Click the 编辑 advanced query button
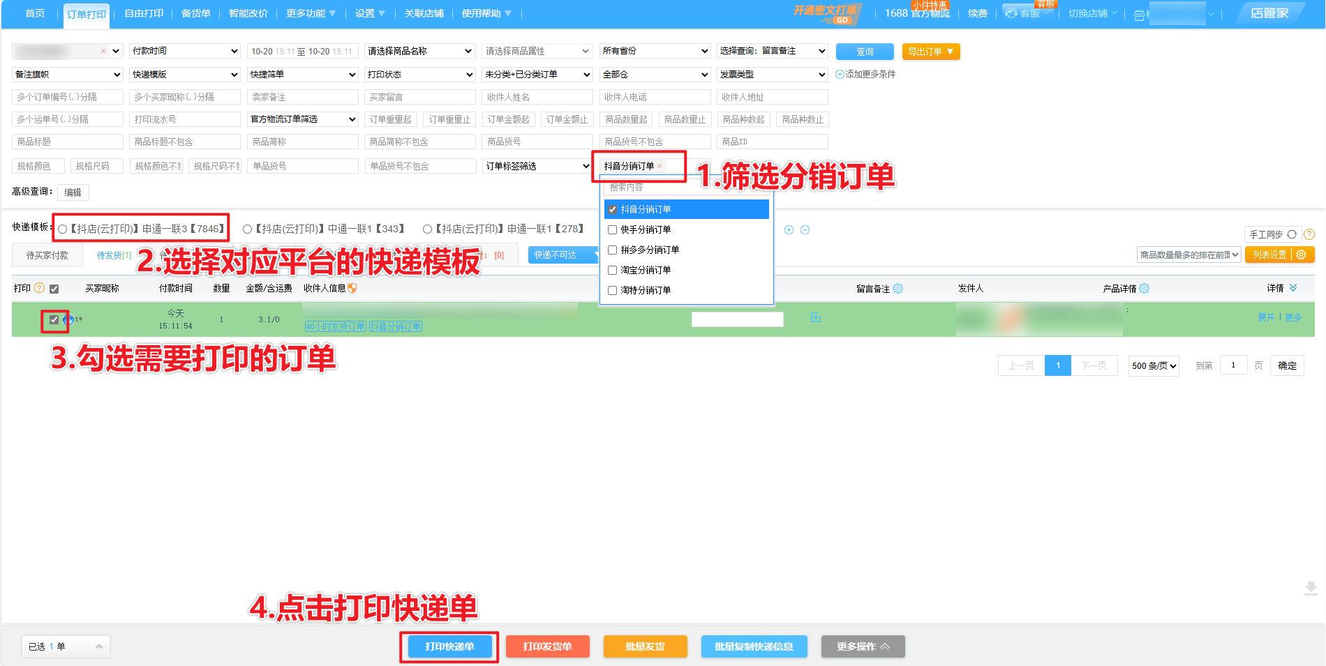Viewport: 1326px width, 666px height. [x=73, y=192]
